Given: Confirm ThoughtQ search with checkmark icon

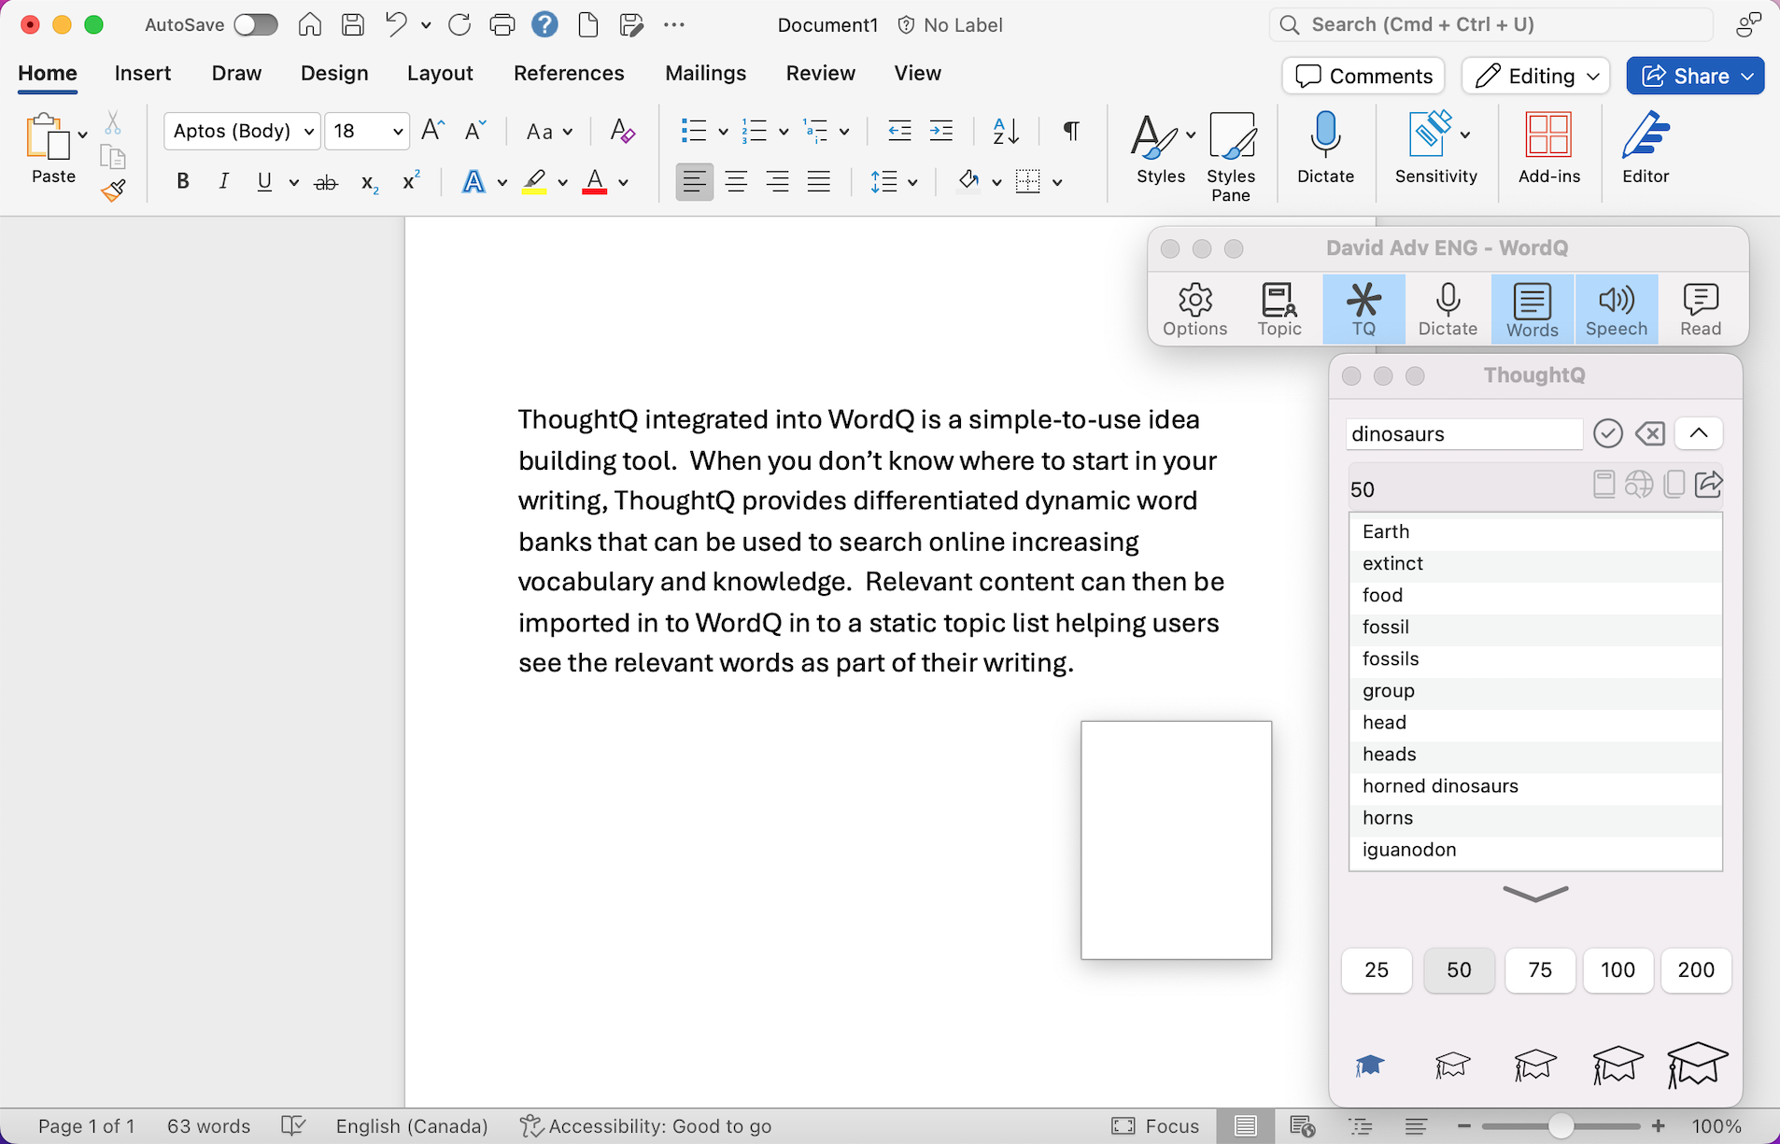Looking at the screenshot, I should [x=1607, y=433].
